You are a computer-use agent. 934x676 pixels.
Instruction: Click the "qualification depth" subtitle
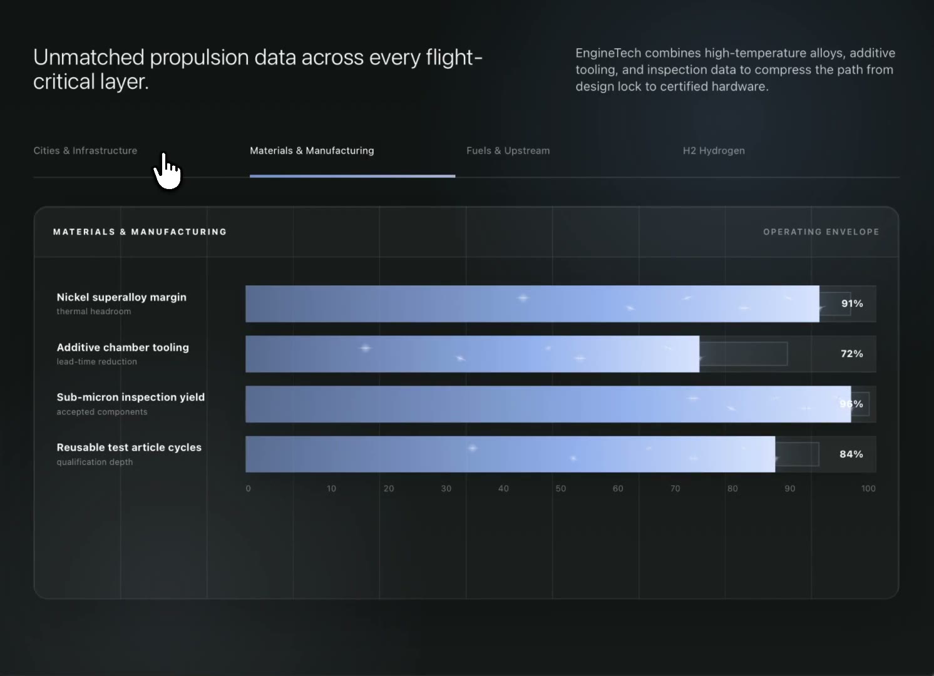click(95, 462)
